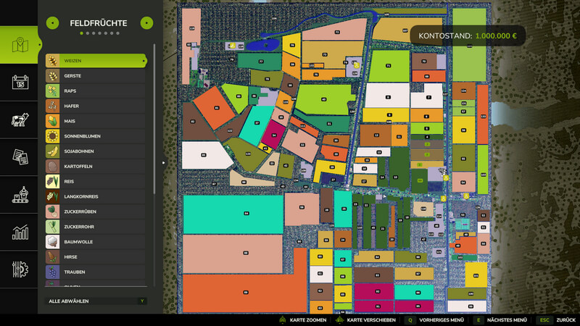This screenshot has height=326, width=580.
Task: Open the game settings sliders icon
Action: (19, 269)
